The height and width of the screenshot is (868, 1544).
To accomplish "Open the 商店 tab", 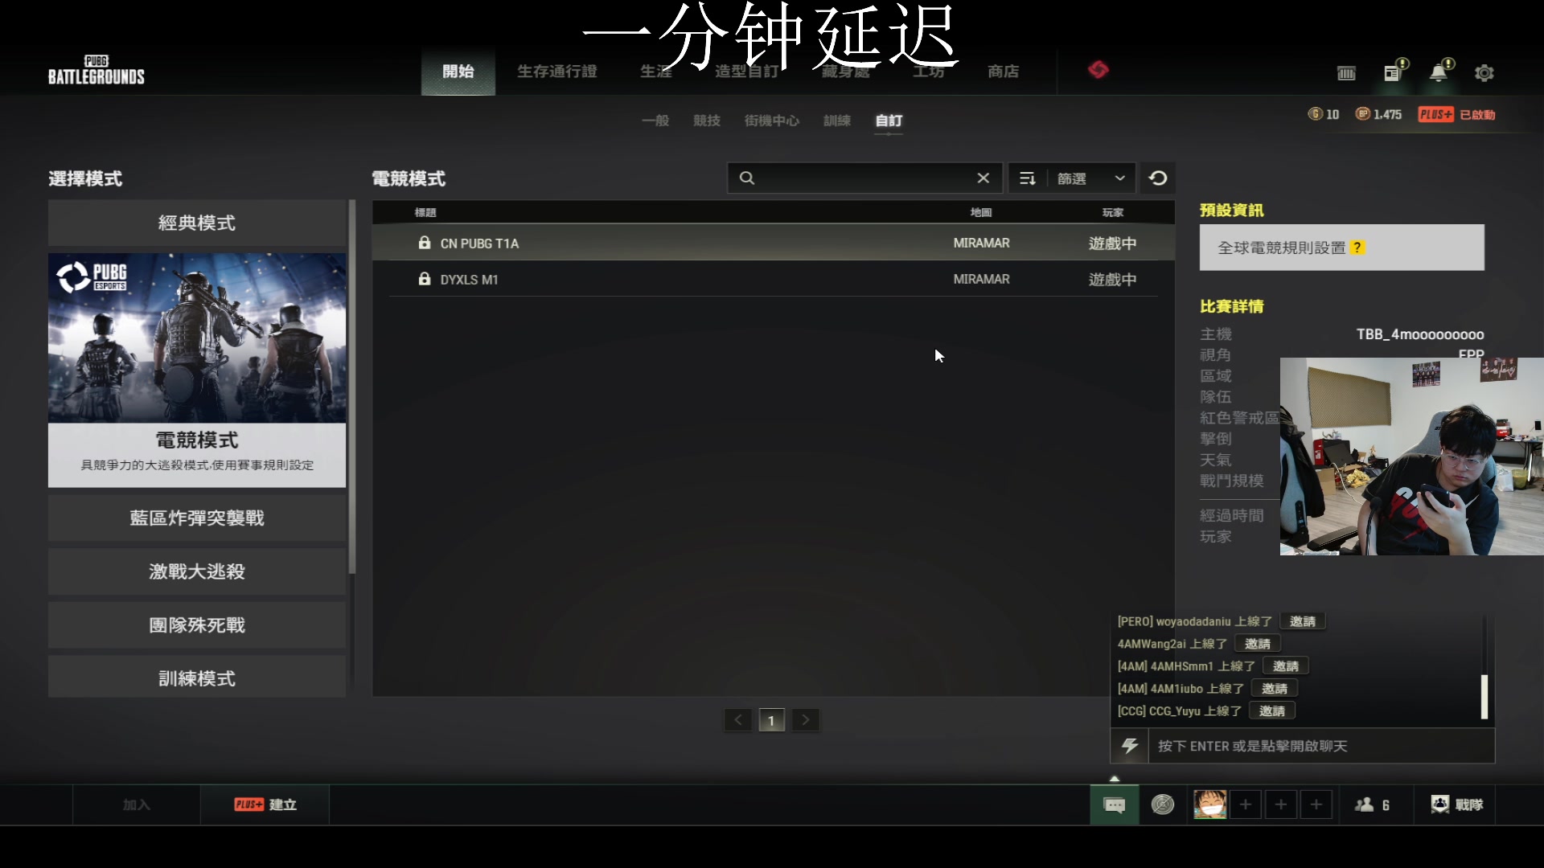I will pyautogui.click(x=1003, y=72).
